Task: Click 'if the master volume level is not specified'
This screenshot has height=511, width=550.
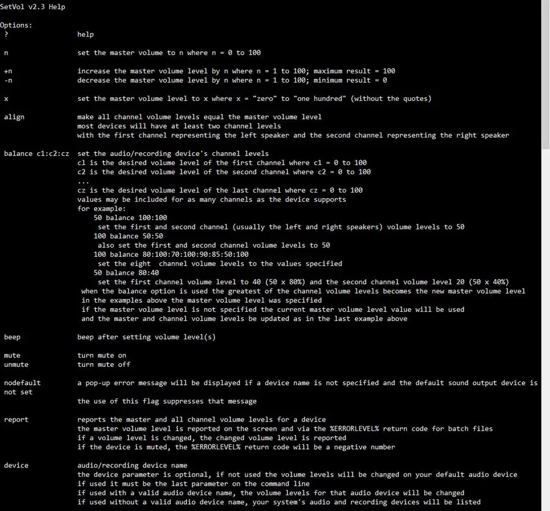Action: [x=273, y=309]
